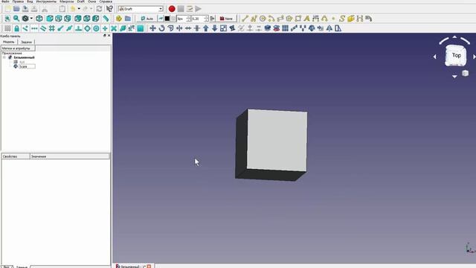The width and height of the screenshot is (476, 268).
Task: Switch to the Модель tab
Action: coord(9,42)
